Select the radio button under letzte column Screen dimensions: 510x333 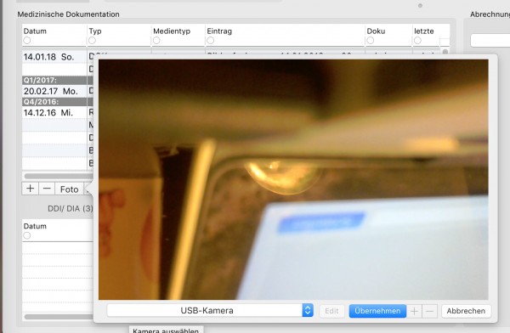point(417,40)
